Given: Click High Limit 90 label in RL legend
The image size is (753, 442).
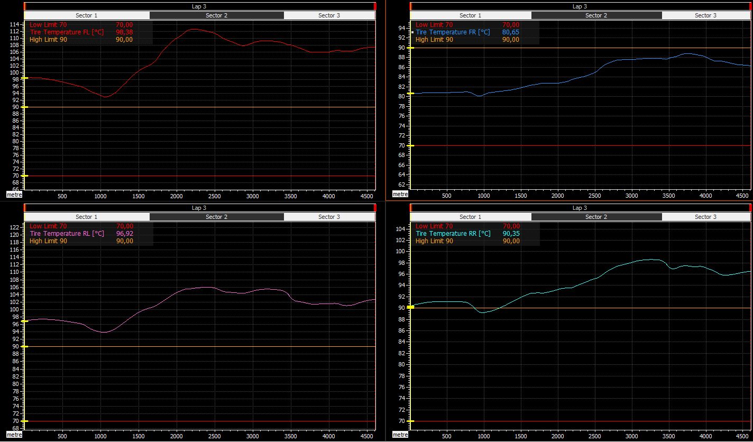Looking at the screenshot, I should pos(48,241).
